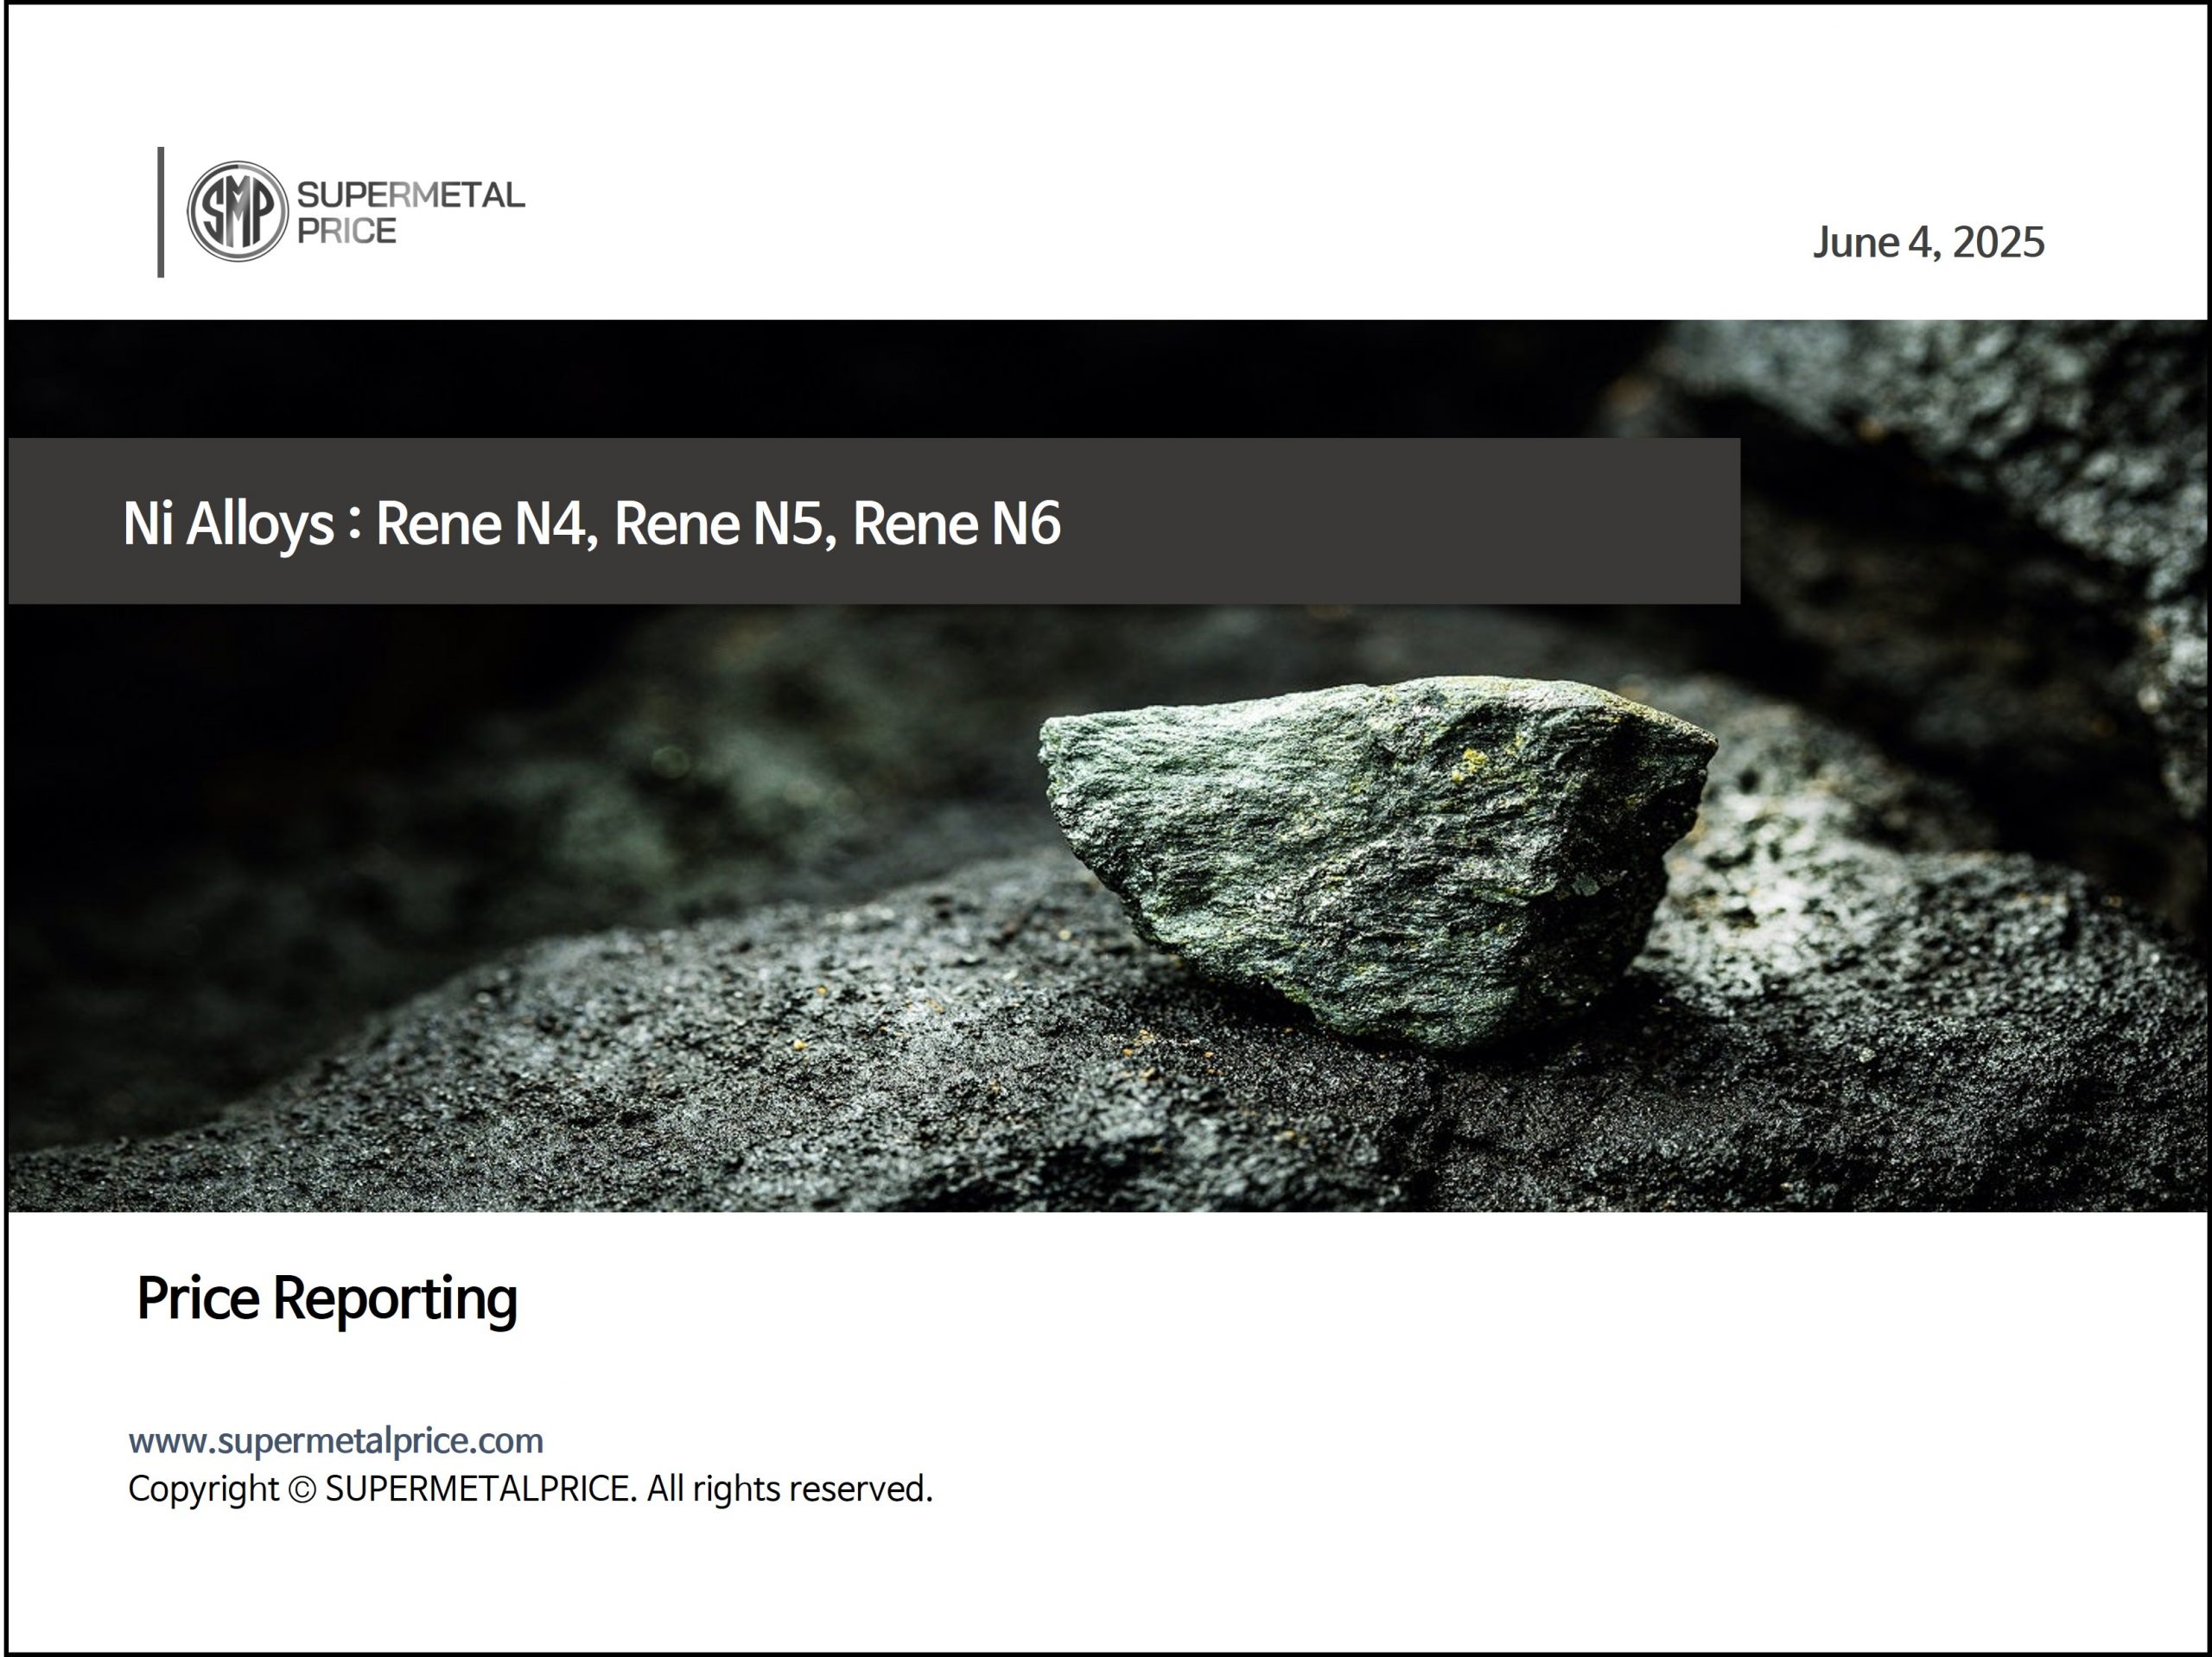Click the Copyright SUPERMETALPRICE notice text

tap(530, 1489)
